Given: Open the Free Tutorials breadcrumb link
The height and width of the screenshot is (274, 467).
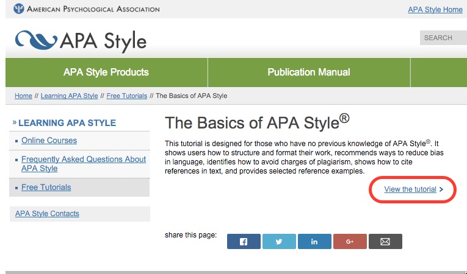Looking at the screenshot, I should 126,96.
